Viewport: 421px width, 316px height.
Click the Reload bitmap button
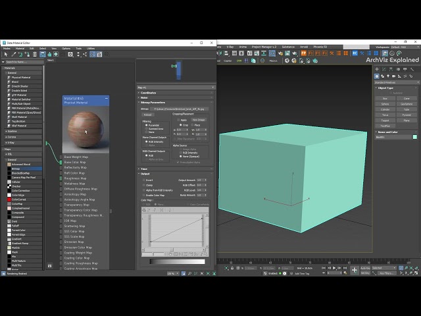pos(147,115)
